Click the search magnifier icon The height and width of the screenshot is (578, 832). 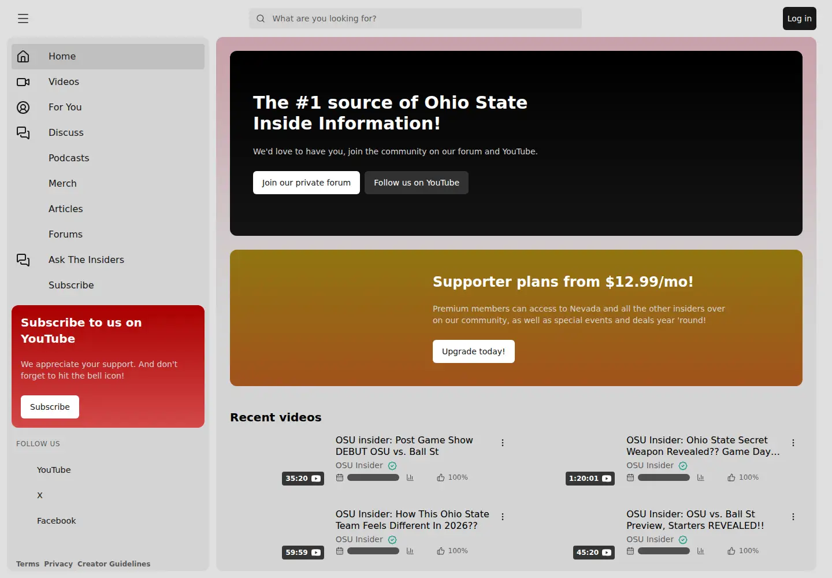(x=261, y=18)
